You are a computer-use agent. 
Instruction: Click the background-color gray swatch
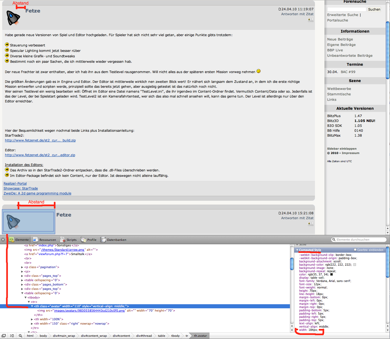(x=354, y=265)
